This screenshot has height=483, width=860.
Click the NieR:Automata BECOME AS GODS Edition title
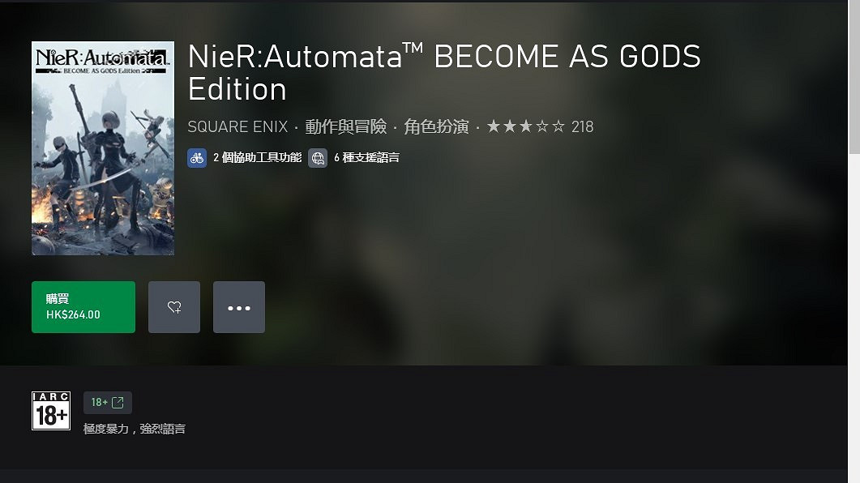pyautogui.click(x=444, y=72)
